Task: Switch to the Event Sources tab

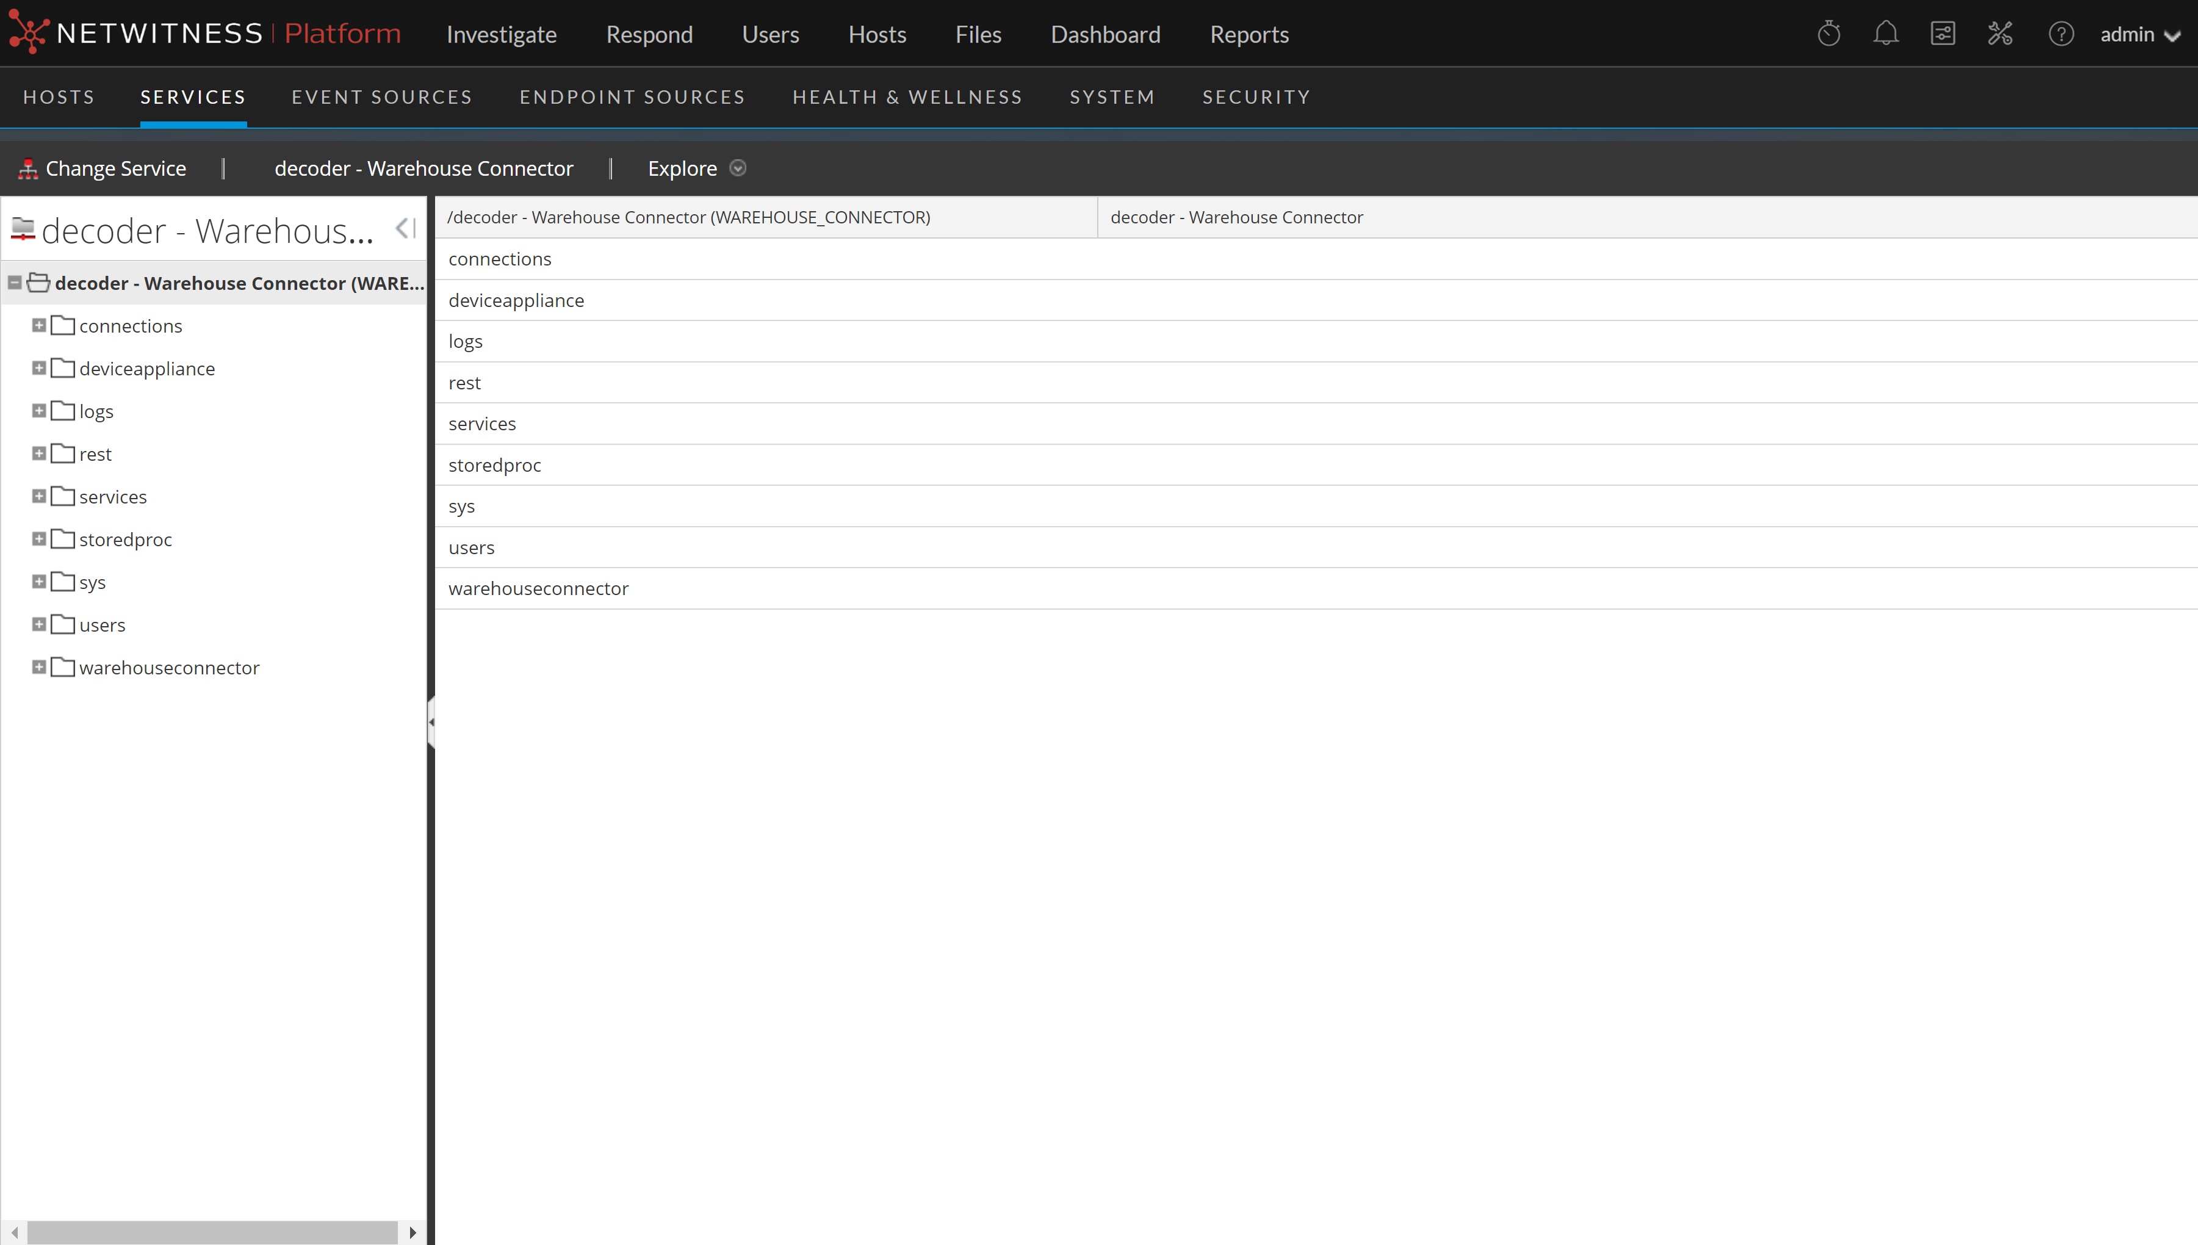Action: [x=381, y=98]
